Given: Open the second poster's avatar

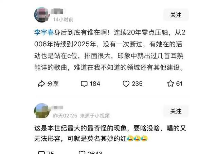Looking at the screenshot, I should (x=42, y=111).
